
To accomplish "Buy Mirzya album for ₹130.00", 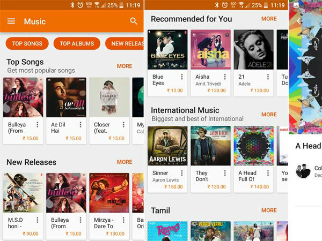I will coord(115,234).
